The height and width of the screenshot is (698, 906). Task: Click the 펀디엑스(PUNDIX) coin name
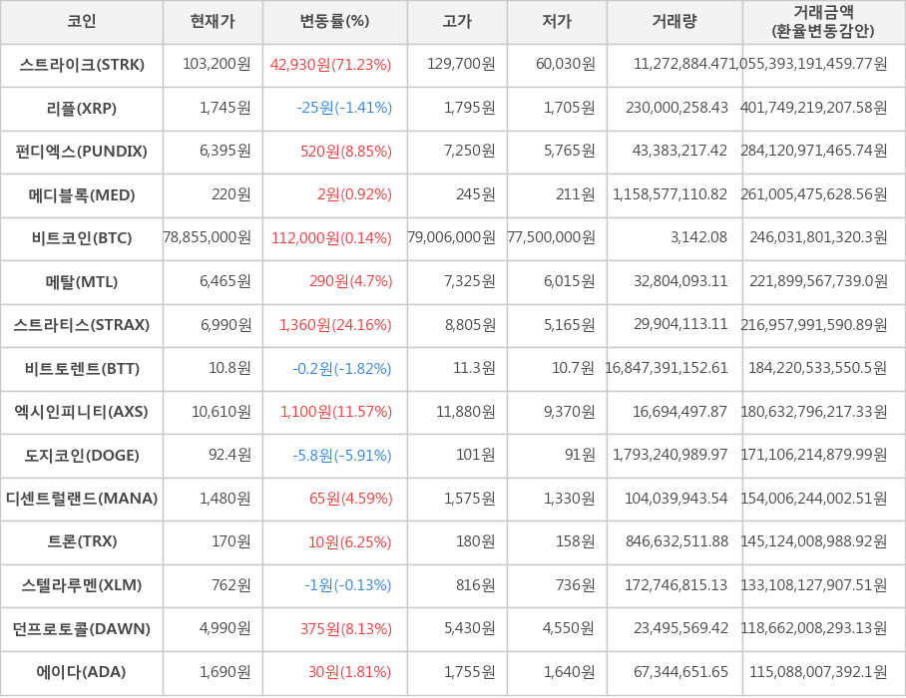click(82, 152)
